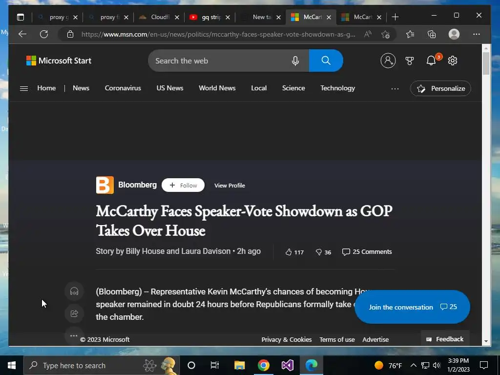Open MSN sign-in account icon
The image size is (500, 375).
pyautogui.click(x=388, y=61)
